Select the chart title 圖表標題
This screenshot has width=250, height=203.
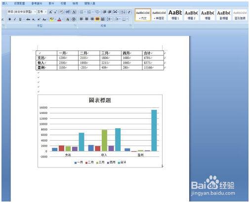click(100, 100)
